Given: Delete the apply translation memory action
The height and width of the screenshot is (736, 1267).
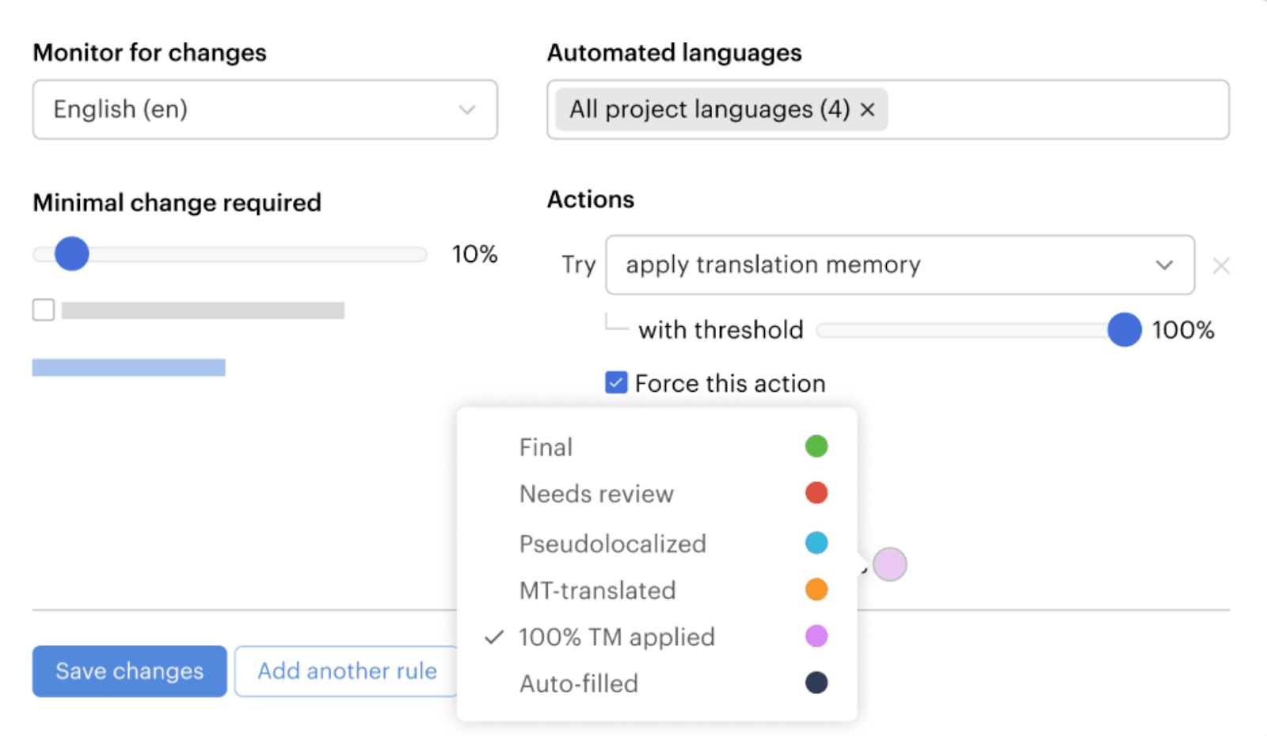Looking at the screenshot, I should (x=1220, y=266).
